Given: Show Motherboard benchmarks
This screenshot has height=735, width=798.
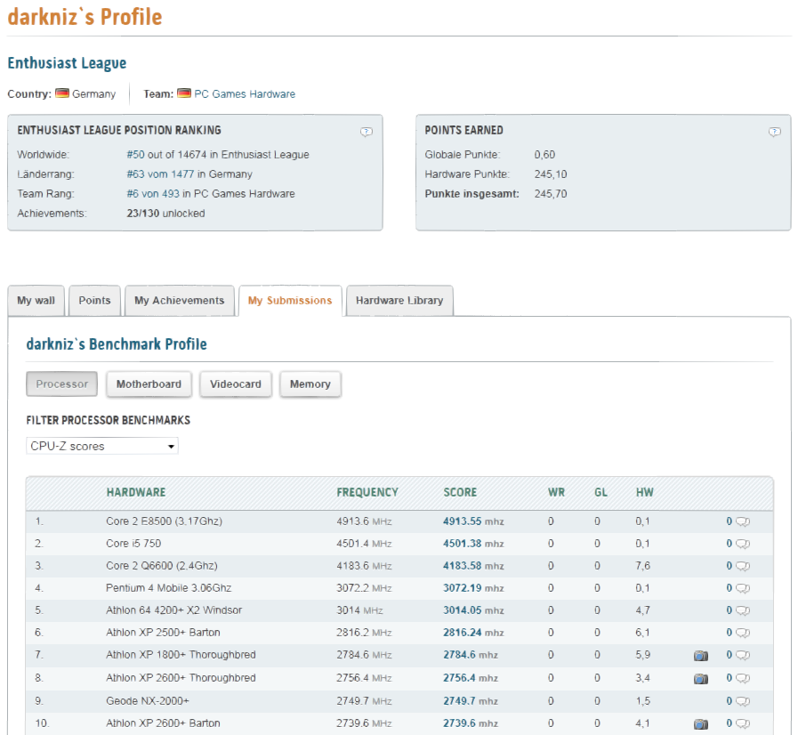Looking at the screenshot, I should (x=149, y=384).
